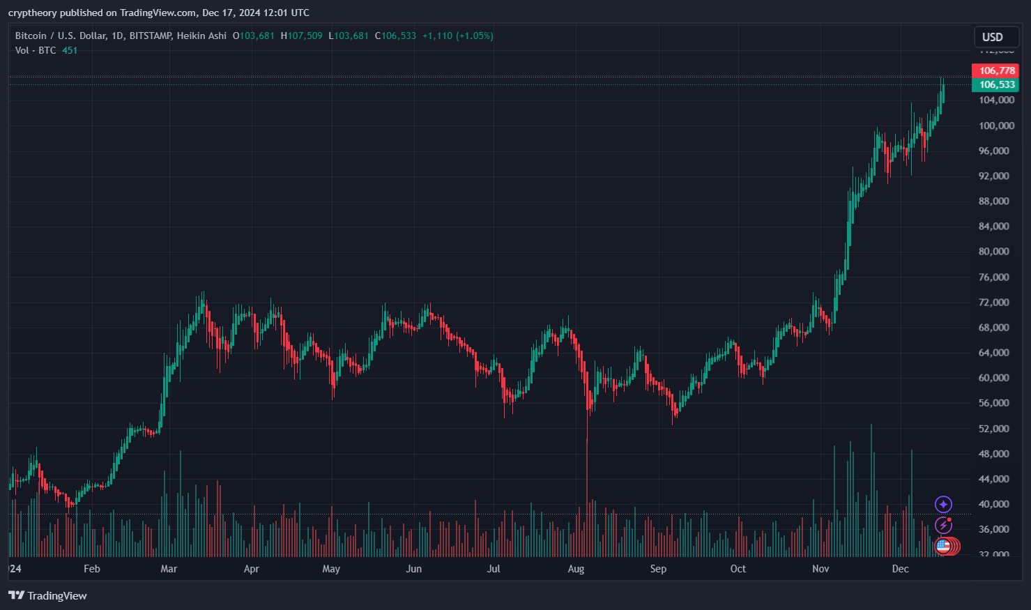
Task: Open the sparkle AI assistant icon
Action: coord(943,503)
